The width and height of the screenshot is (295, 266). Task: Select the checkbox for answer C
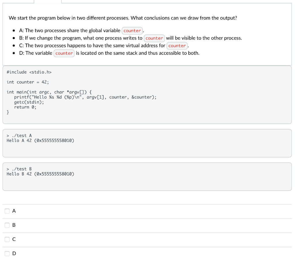pyautogui.click(x=7, y=239)
